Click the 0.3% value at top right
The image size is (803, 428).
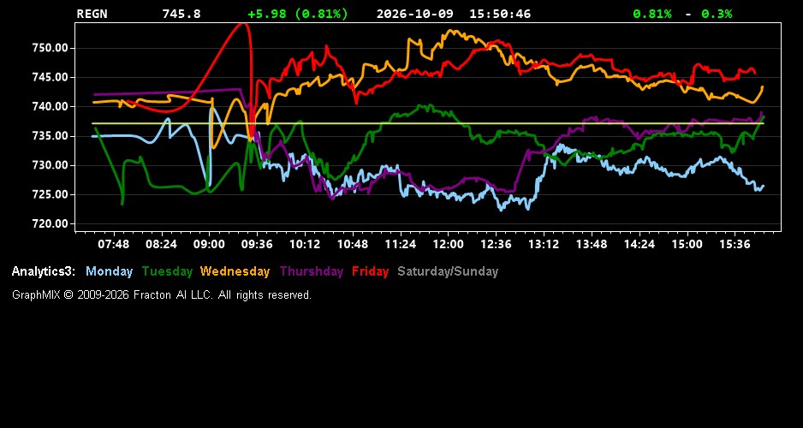tap(717, 14)
